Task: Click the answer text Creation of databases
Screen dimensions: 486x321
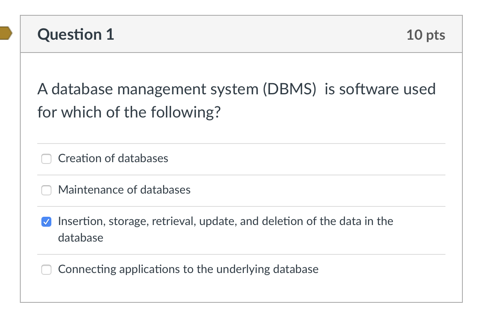Action: pyautogui.click(x=113, y=158)
